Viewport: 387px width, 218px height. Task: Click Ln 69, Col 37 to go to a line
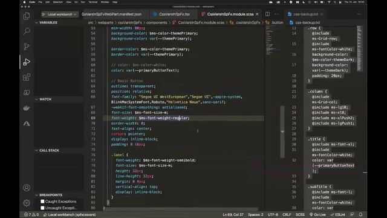click(233, 214)
